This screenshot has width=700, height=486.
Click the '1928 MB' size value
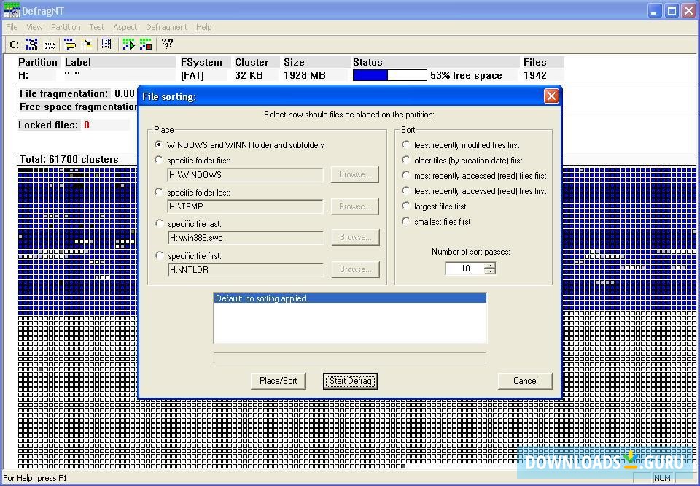(305, 75)
